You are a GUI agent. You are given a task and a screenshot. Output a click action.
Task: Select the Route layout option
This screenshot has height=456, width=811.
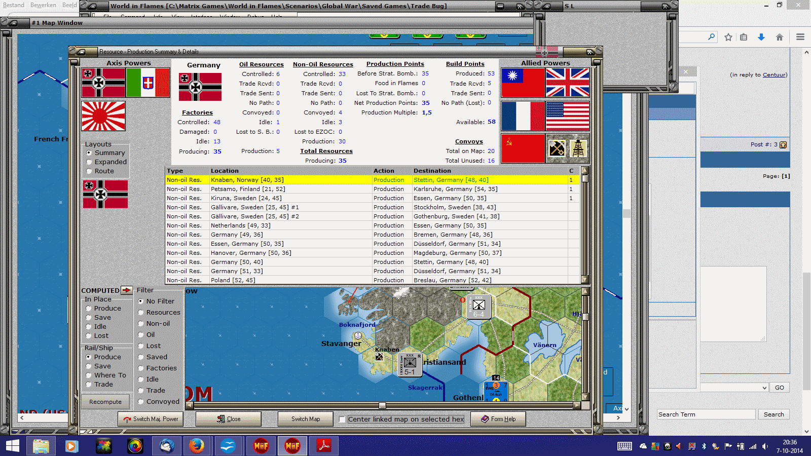pyautogui.click(x=100, y=171)
